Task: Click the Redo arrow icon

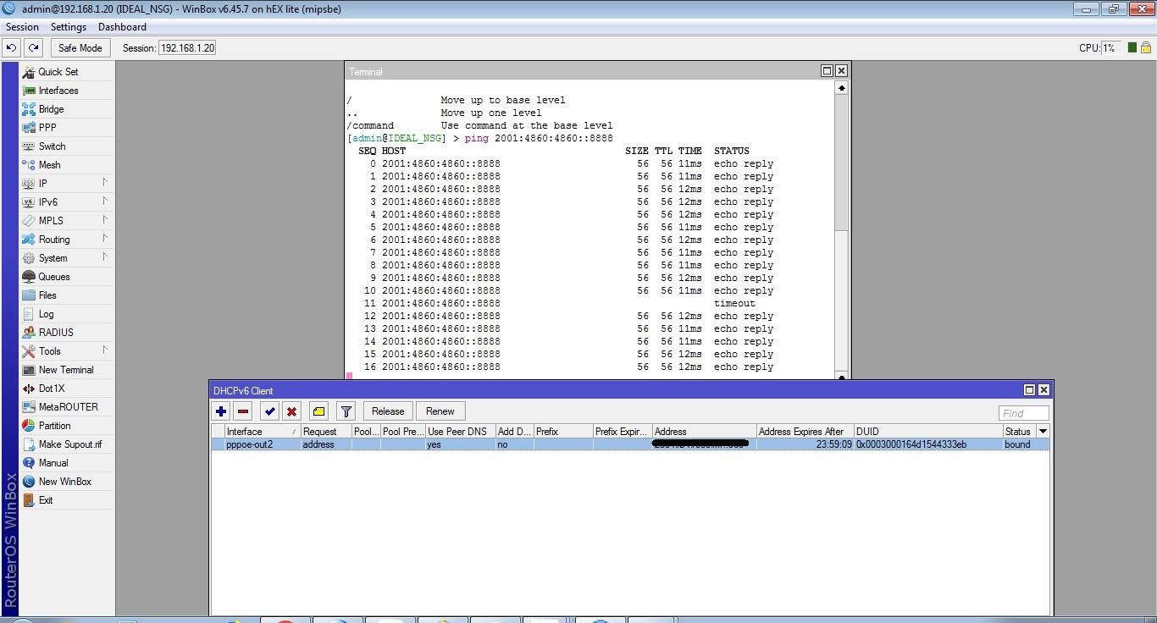Action: (33, 48)
